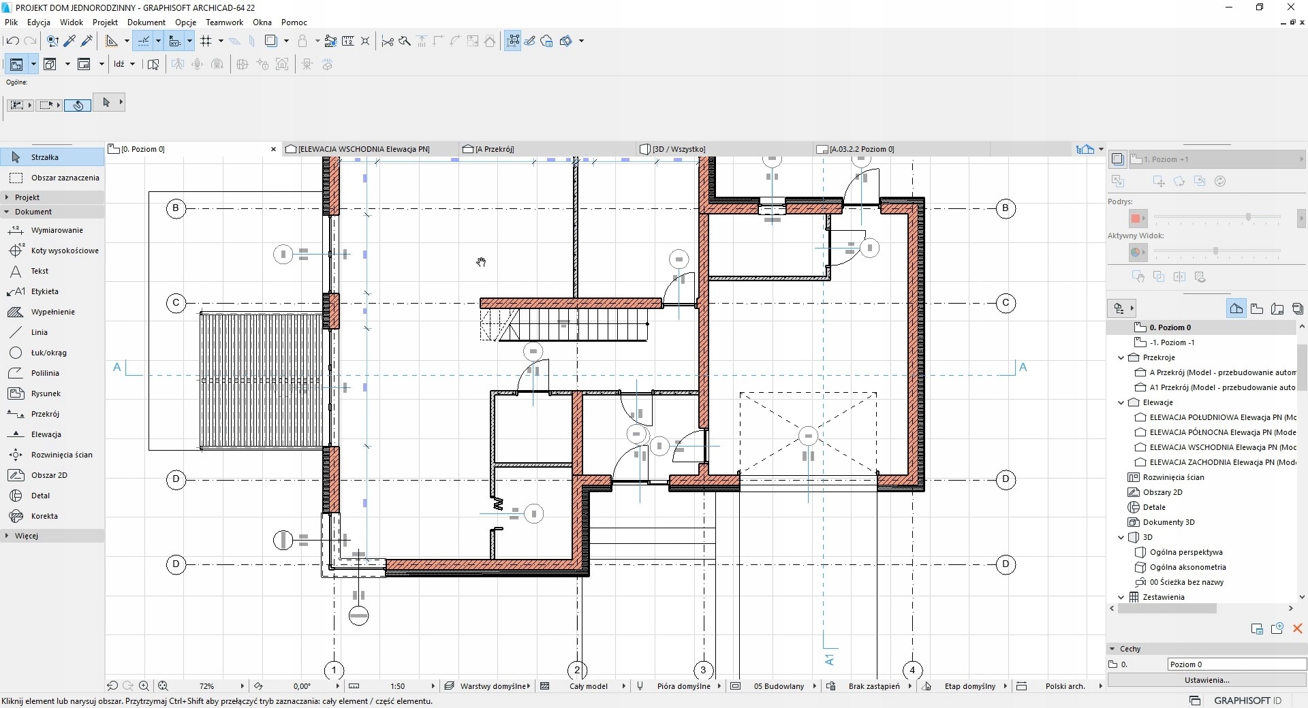Open ELEWACJA POŁUDNIOWA in navigator

pos(1222,417)
